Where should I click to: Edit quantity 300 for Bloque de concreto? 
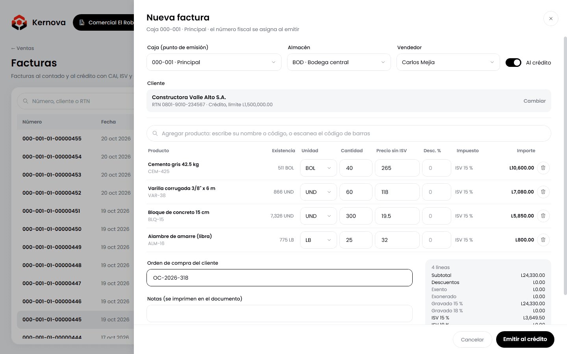pyautogui.click(x=356, y=216)
